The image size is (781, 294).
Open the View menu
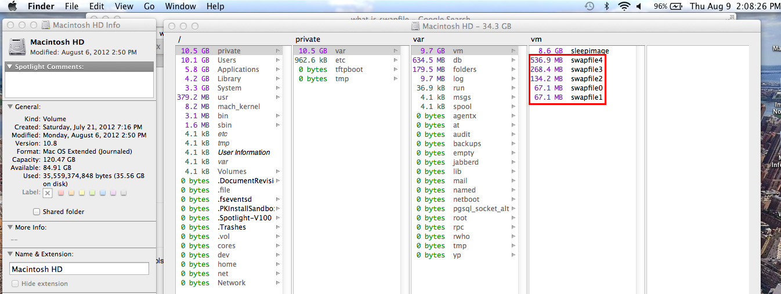(124, 6)
